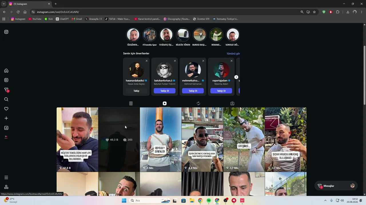Open the dashboard chart icon in the sidebar
This screenshot has width=366, height=205.
6,128
